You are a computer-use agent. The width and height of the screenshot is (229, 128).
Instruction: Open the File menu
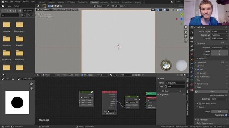[x=6, y=2]
